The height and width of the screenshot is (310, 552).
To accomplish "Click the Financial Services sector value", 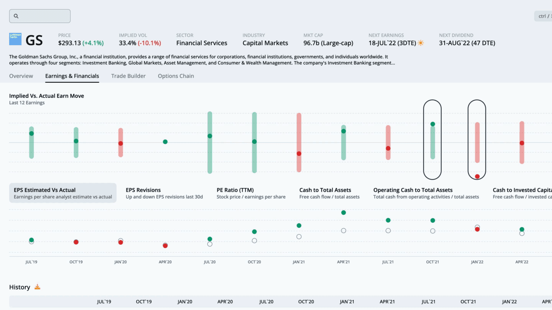I will pos(202,43).
